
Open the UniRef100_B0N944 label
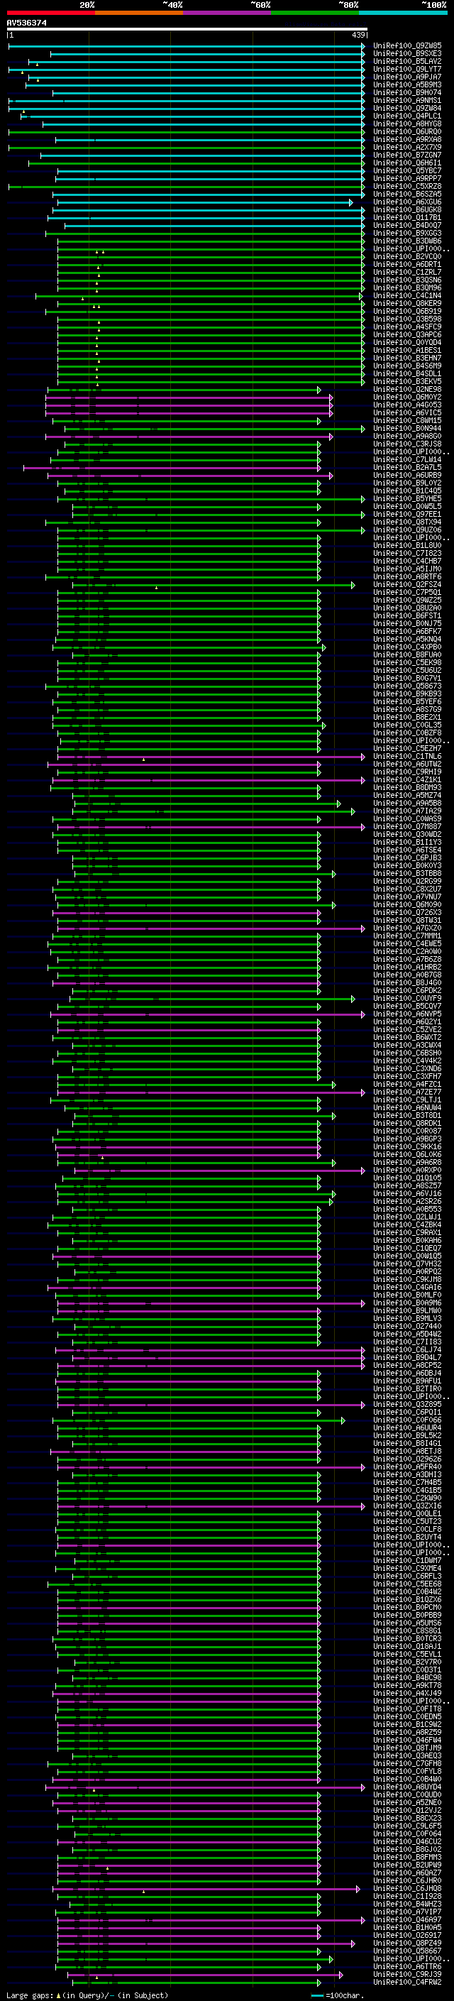tap(407, 428)
